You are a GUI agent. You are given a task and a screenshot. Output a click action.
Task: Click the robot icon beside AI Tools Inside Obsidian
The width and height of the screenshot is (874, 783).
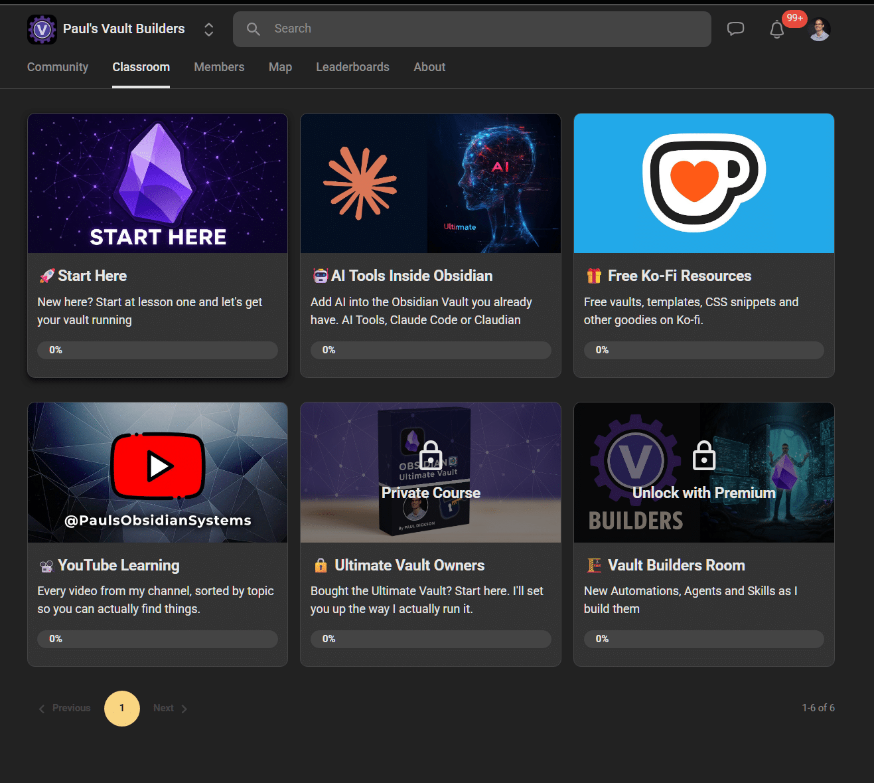(x=321, y=276)
